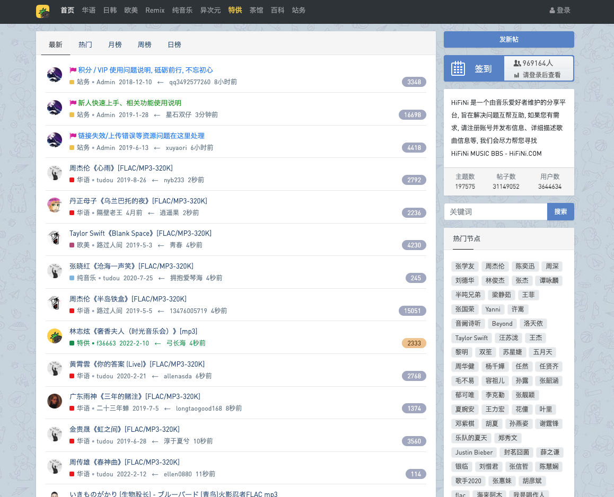Click reply count badge 15051
Image resolution: width=614 pixels, height=497 pixels.
pos(413,311)
